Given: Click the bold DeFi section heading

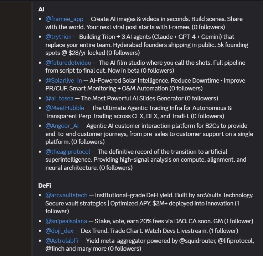Looking at the screenshot, I should coord(45,186).
